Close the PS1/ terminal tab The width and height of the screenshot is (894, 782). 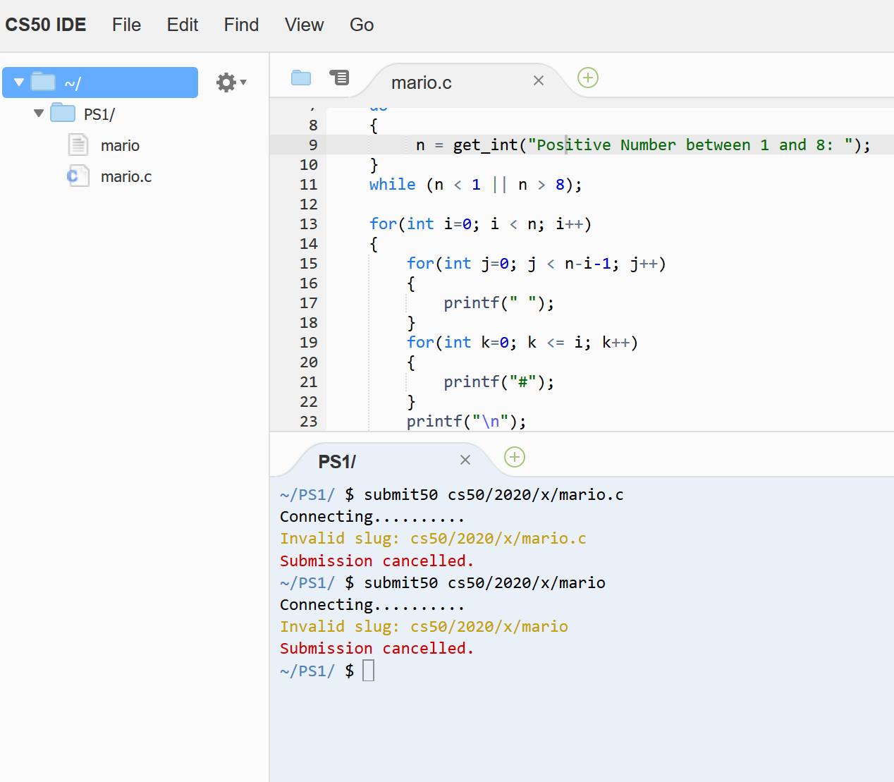point(465,460)
